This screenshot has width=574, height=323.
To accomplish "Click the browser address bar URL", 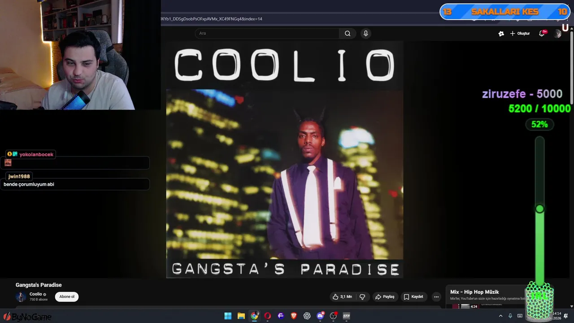I will [211, 19].
